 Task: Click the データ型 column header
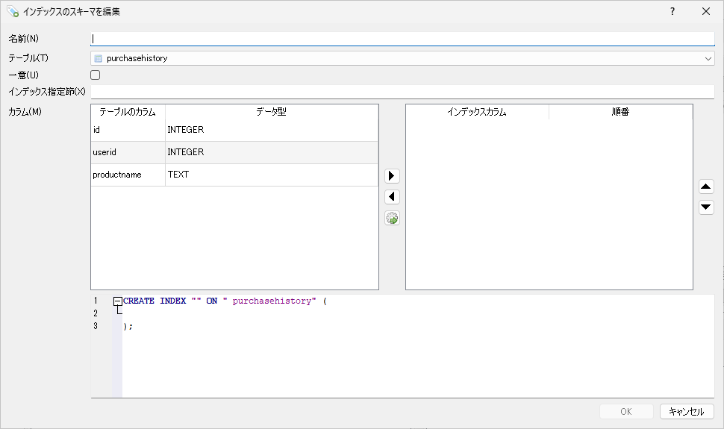click(x=271, y=112)
